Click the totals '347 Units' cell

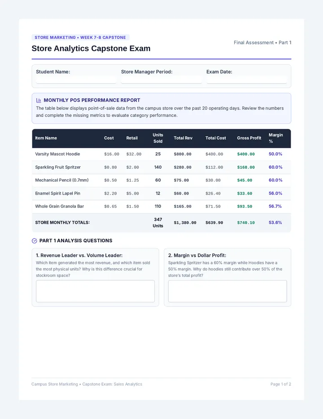(158, 223)
